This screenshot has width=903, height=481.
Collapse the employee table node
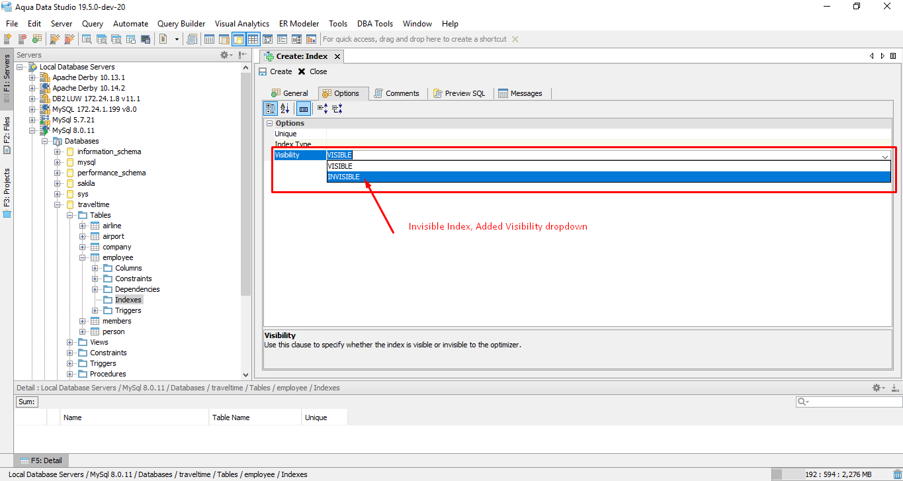[x=83, y=257]
